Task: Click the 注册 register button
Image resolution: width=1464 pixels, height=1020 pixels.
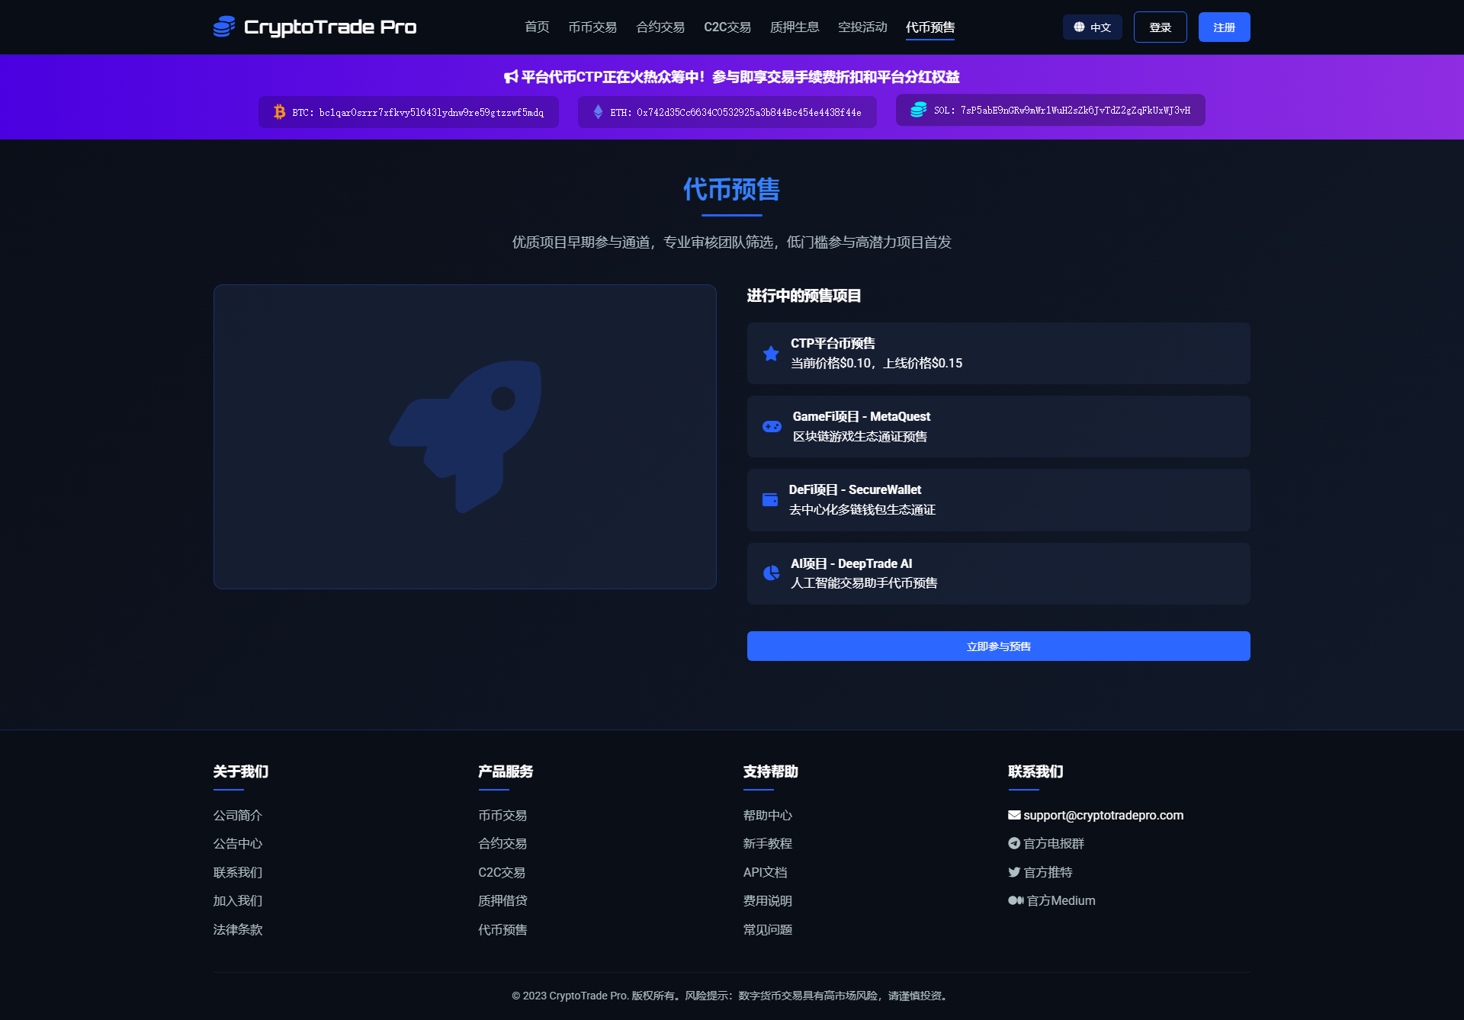Action: 1223,27
